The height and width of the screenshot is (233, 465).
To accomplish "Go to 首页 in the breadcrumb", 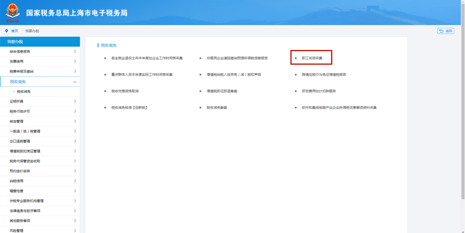I will pyautogui.click(x=15, y=31).
